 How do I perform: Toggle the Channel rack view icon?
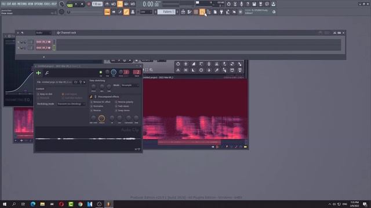point(196,12)
